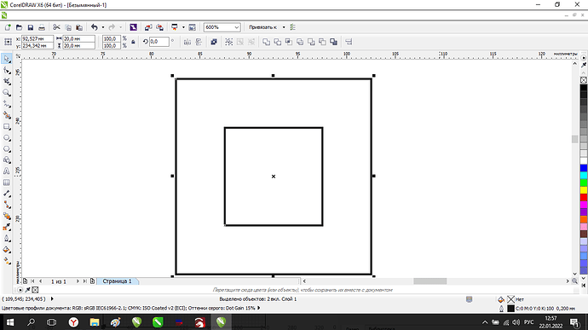Click the Undo arrow button
The image size is (588, 330).
pos(94,27)
